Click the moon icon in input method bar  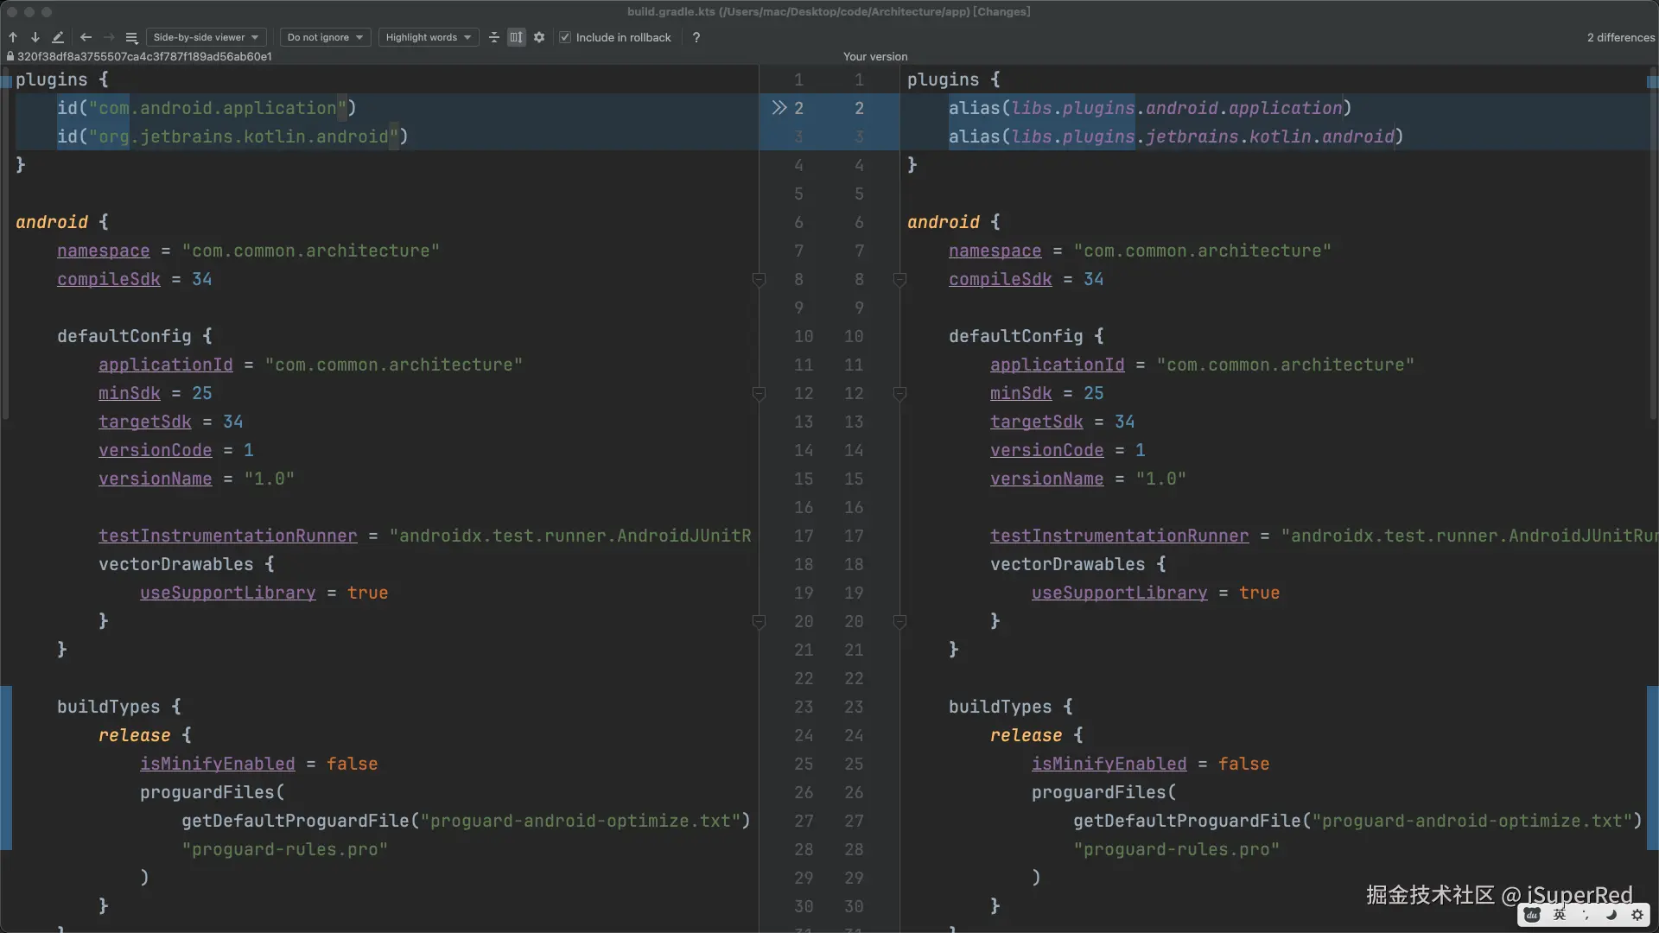(1611, 915)
